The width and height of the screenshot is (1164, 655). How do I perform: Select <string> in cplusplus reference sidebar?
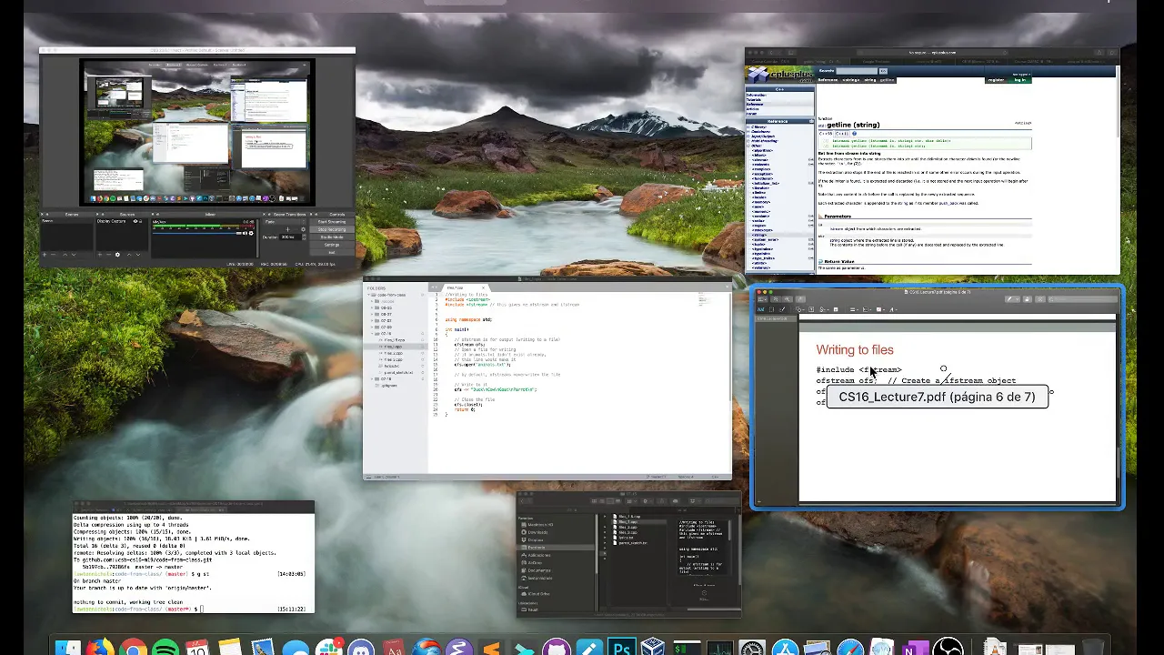click(759, 235)
